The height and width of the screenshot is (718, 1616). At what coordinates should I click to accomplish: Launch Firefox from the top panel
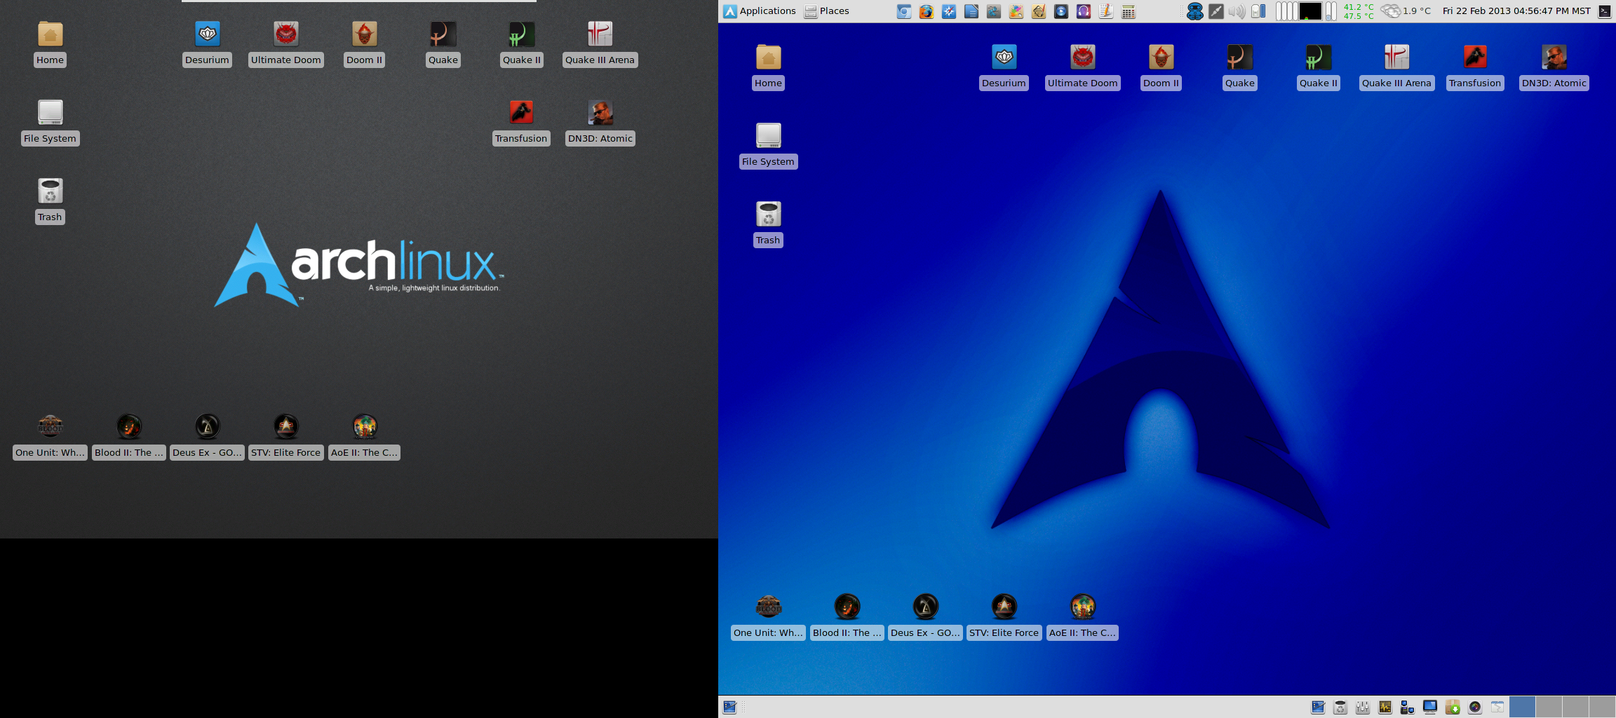click(927, 11)
